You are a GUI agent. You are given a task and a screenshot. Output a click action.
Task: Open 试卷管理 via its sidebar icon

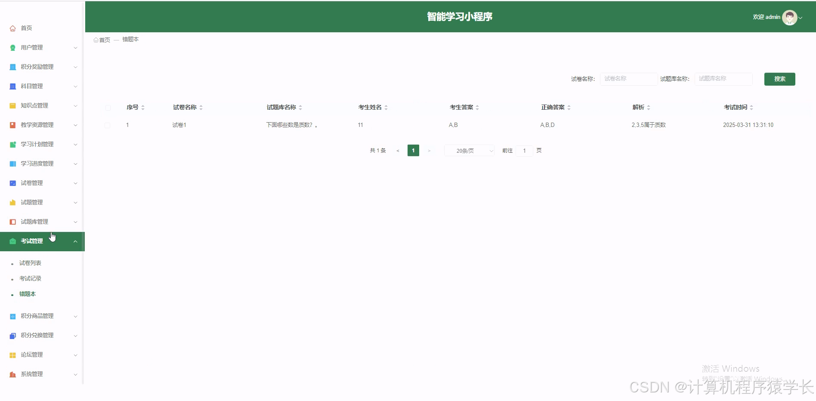point(12,183)
